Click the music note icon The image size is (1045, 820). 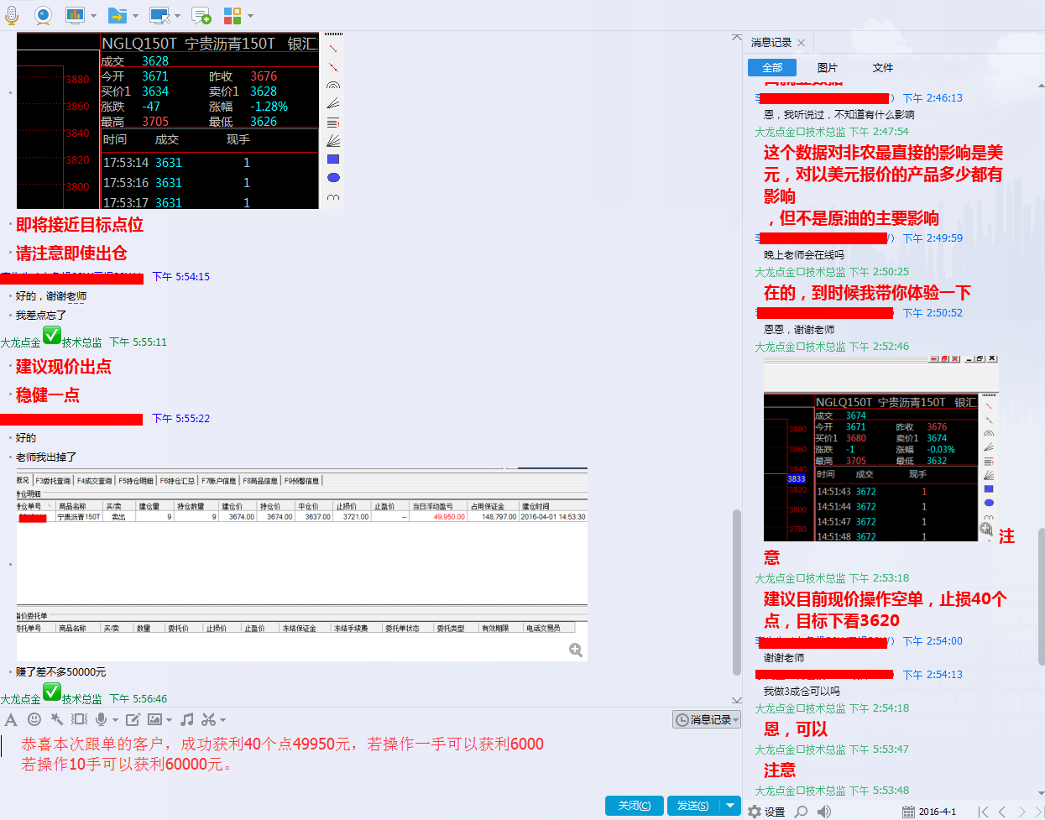click(186, 719)
